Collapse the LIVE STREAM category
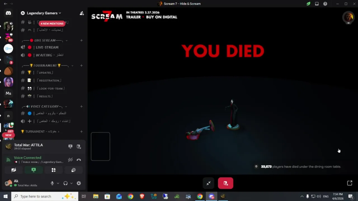The height and width of the screenshot is (201, 358). (x=45, y=40)
